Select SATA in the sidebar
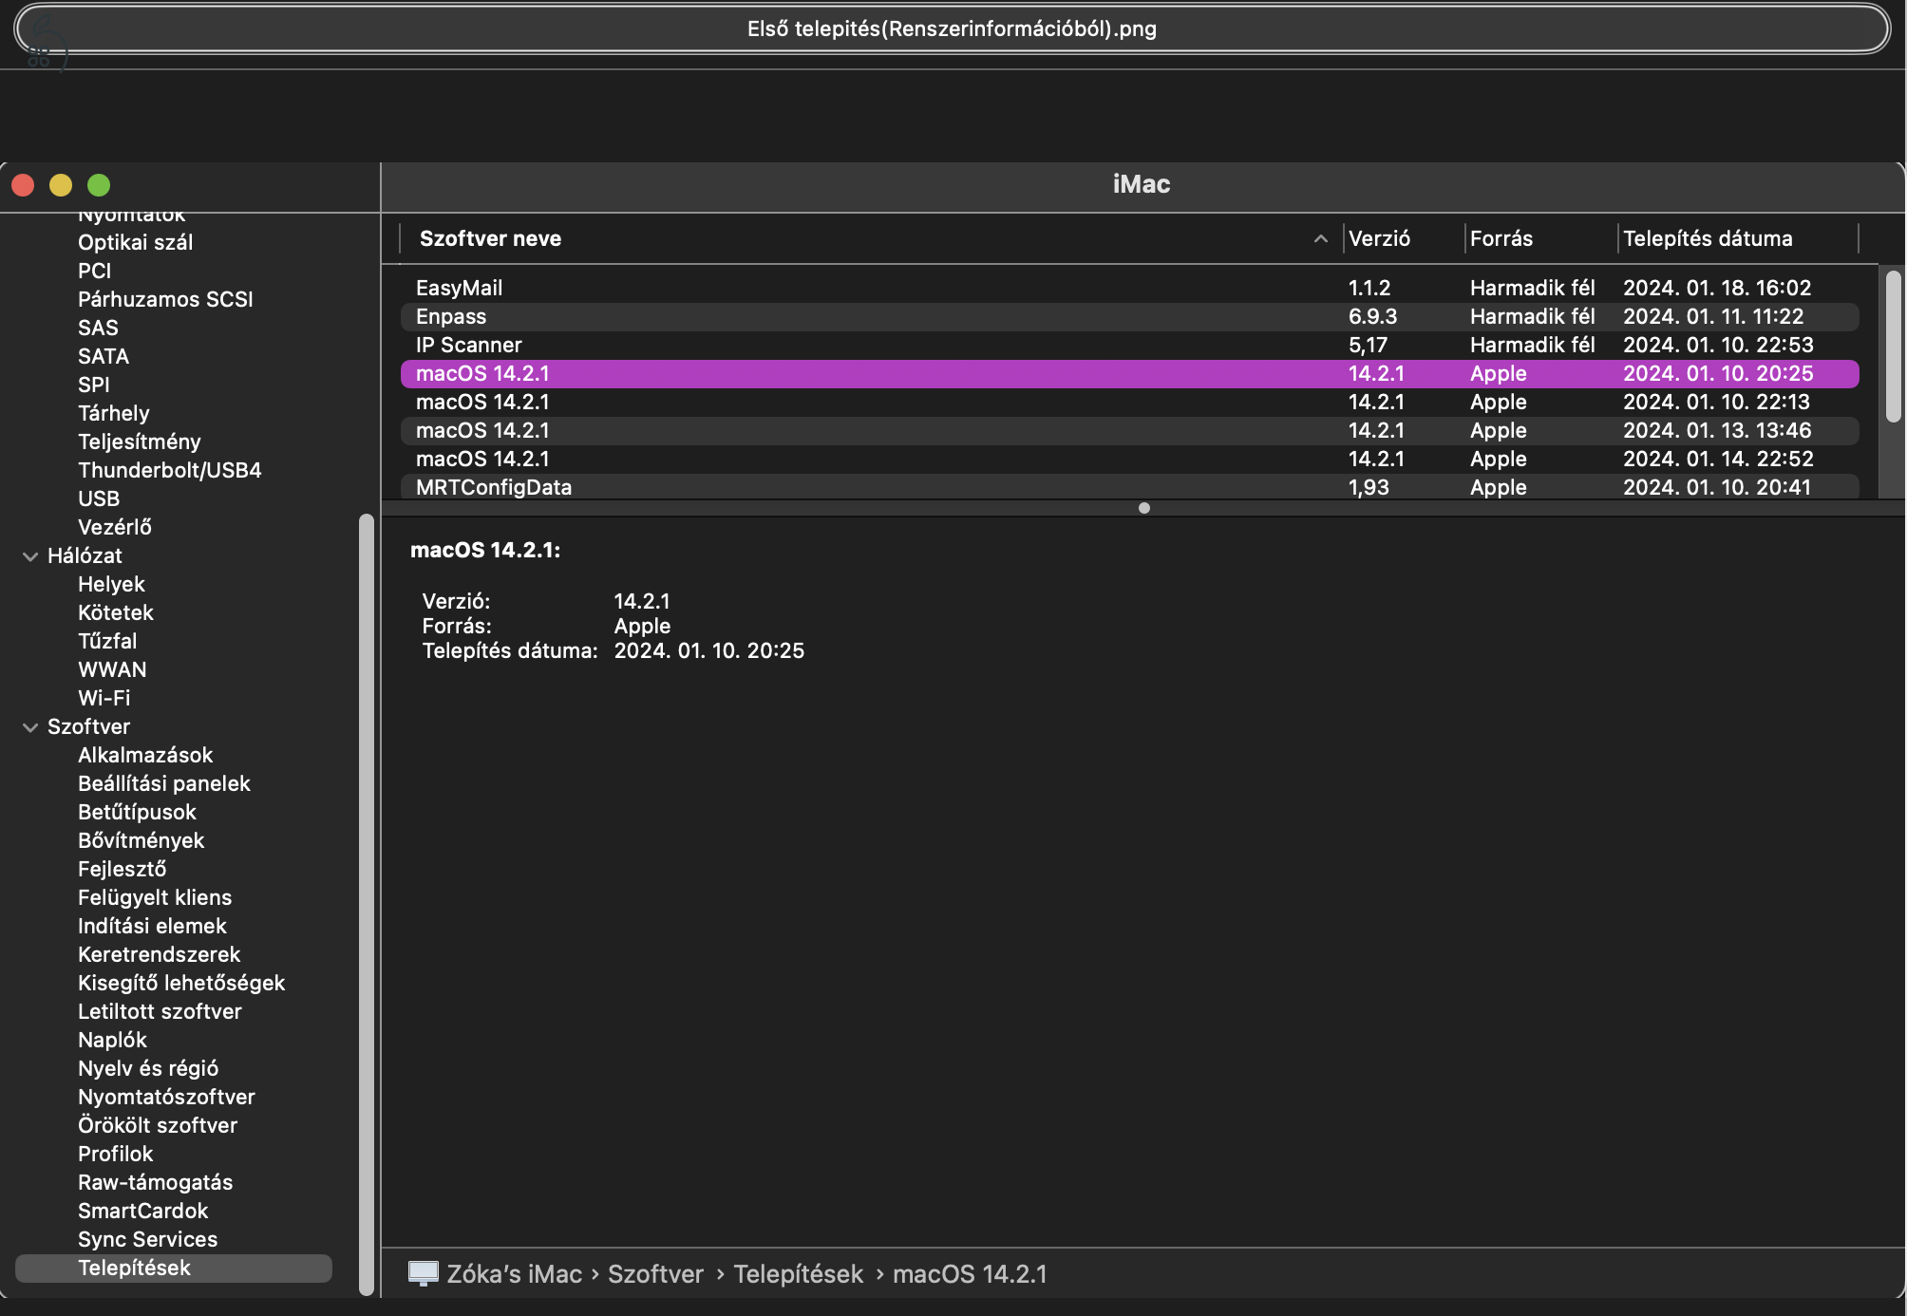Viewport: 1907px width, 1316px height. (104, 357)
